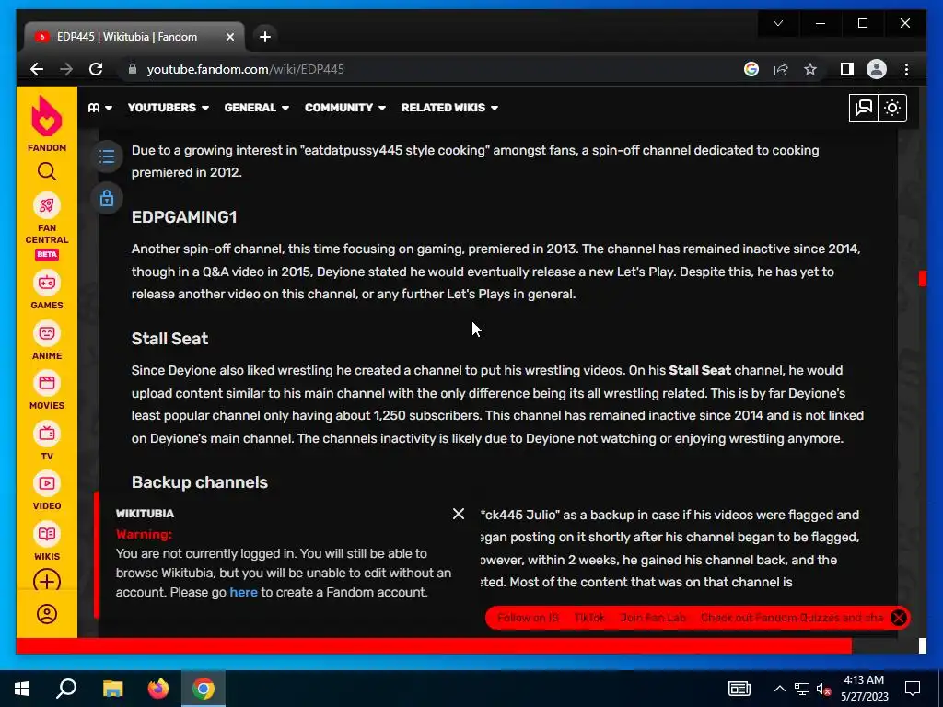Open the network tray icon
This screenshot has height=707, width=943.
[802, 689]
